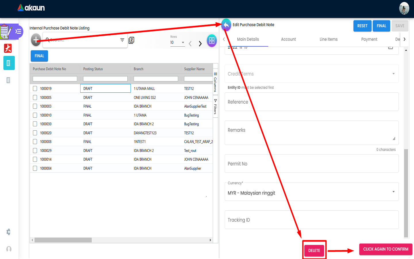Click the DELETE button
414x259 pixels.
(314, 251)
